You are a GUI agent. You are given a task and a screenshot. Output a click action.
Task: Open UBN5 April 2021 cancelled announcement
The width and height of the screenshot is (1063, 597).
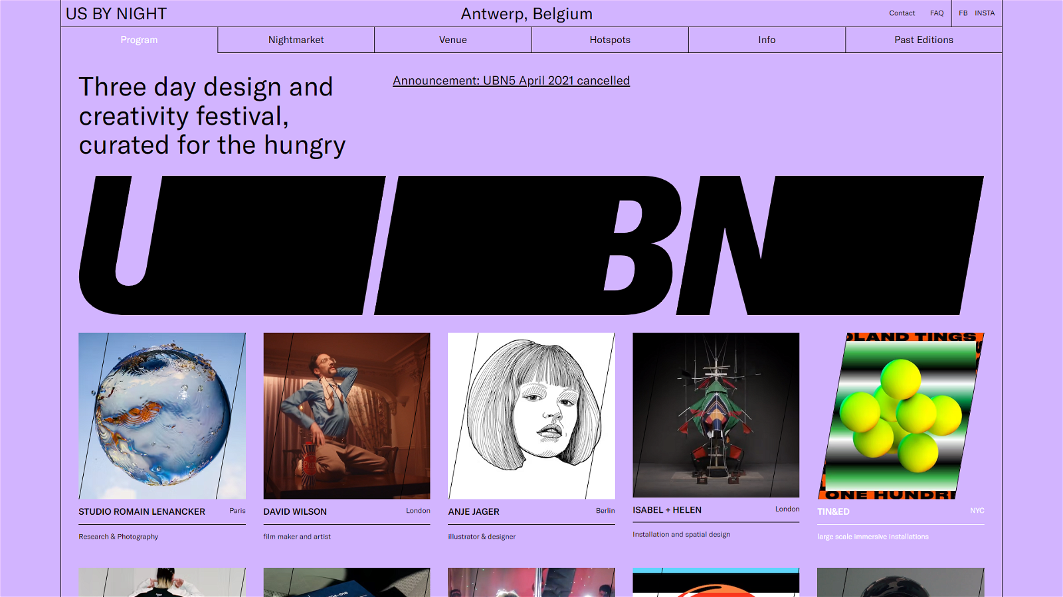[x=511, y=80]
